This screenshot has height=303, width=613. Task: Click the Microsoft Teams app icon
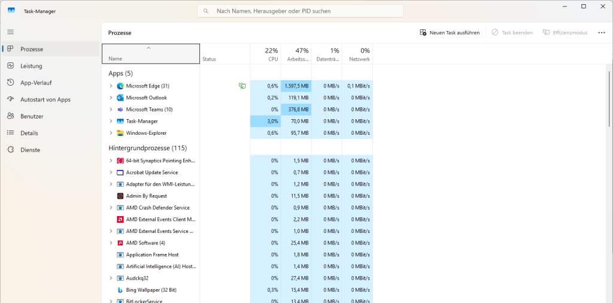click(120, 110)
